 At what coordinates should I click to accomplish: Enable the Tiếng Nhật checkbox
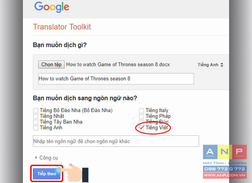click(x=36, y=116)
